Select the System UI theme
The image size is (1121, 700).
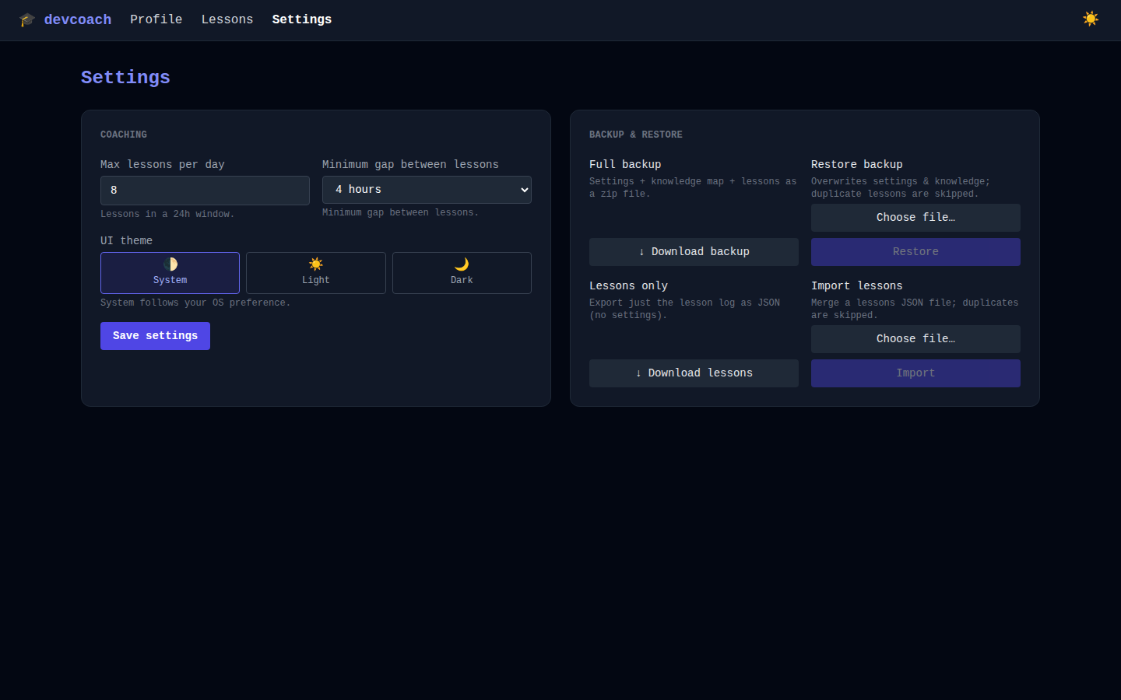(x=170, y=273)
